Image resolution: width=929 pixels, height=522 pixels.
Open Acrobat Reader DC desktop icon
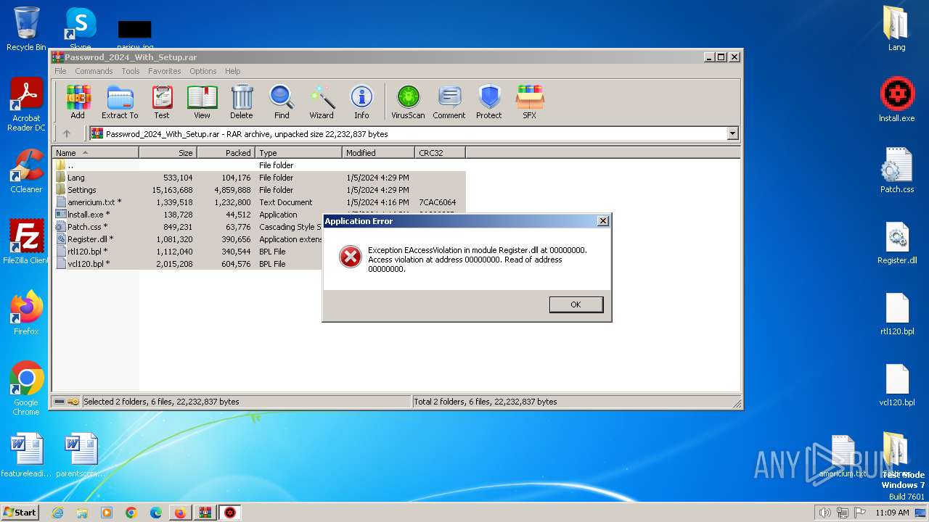(26, 105)
